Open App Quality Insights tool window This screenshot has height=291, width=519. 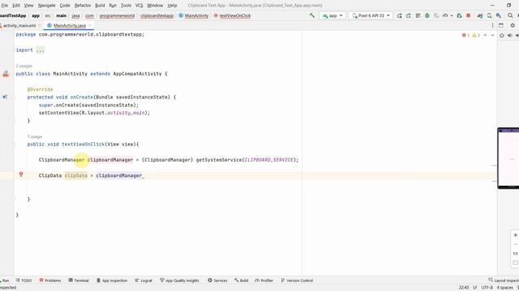pos(179,280)
